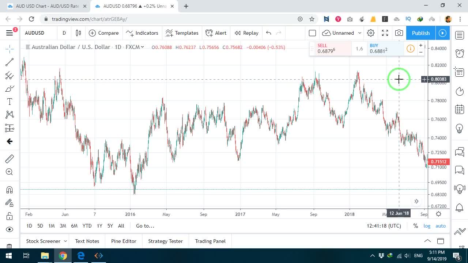Viewport: 468px width, 263px height.
Task: Enter fullscreen mode
Action: pyautogui.click(x=385, y=33)
